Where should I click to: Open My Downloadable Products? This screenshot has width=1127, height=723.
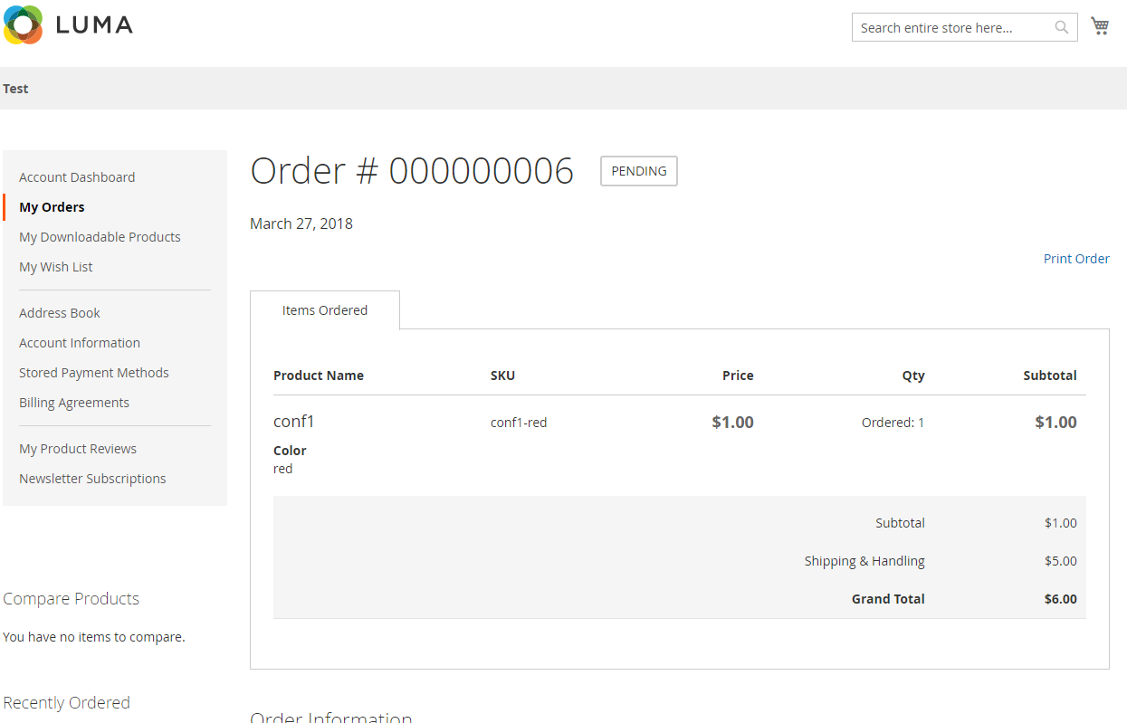point(100,236)
